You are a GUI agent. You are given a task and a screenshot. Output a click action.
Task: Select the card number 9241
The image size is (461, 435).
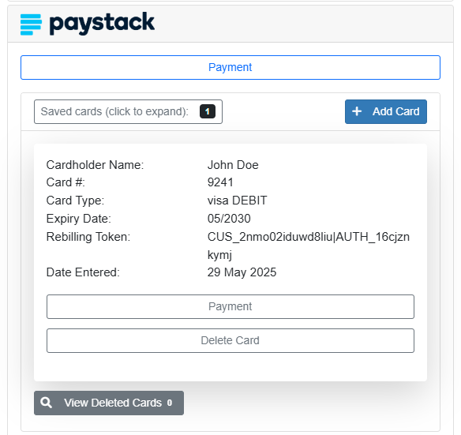tap(220, 182)
